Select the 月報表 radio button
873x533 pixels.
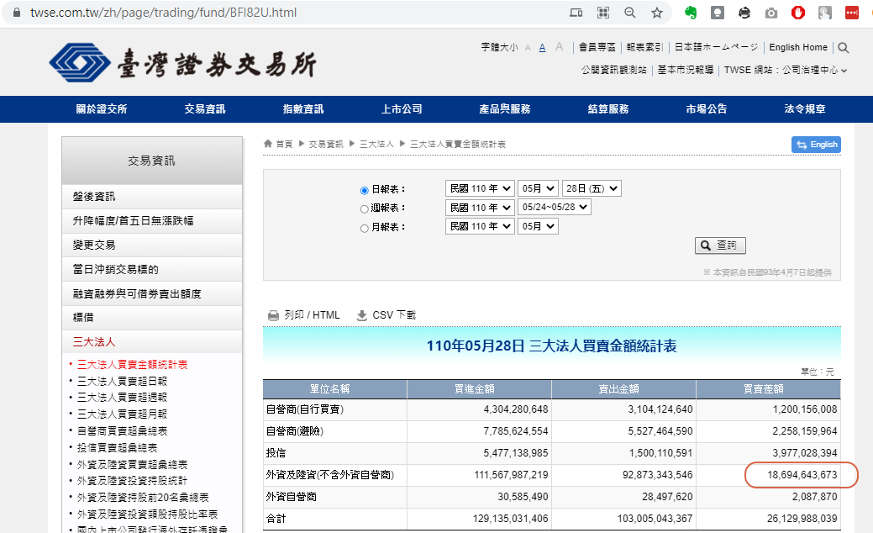365,228
